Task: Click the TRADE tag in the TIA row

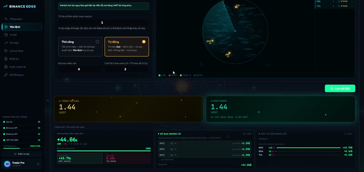Action: pyautogui.click(x=344, y=6)
